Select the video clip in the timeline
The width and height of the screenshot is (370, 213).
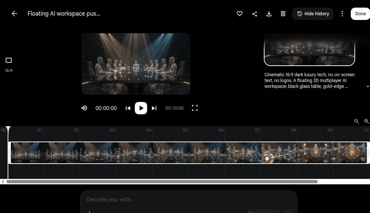[x=189, y=153]
